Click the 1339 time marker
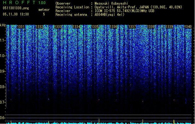 tap(169, 27)
